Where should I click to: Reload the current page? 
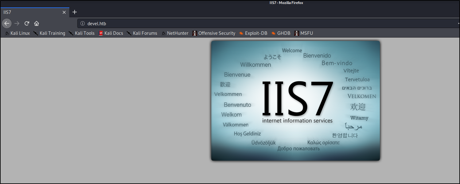[x=27, y=23]
